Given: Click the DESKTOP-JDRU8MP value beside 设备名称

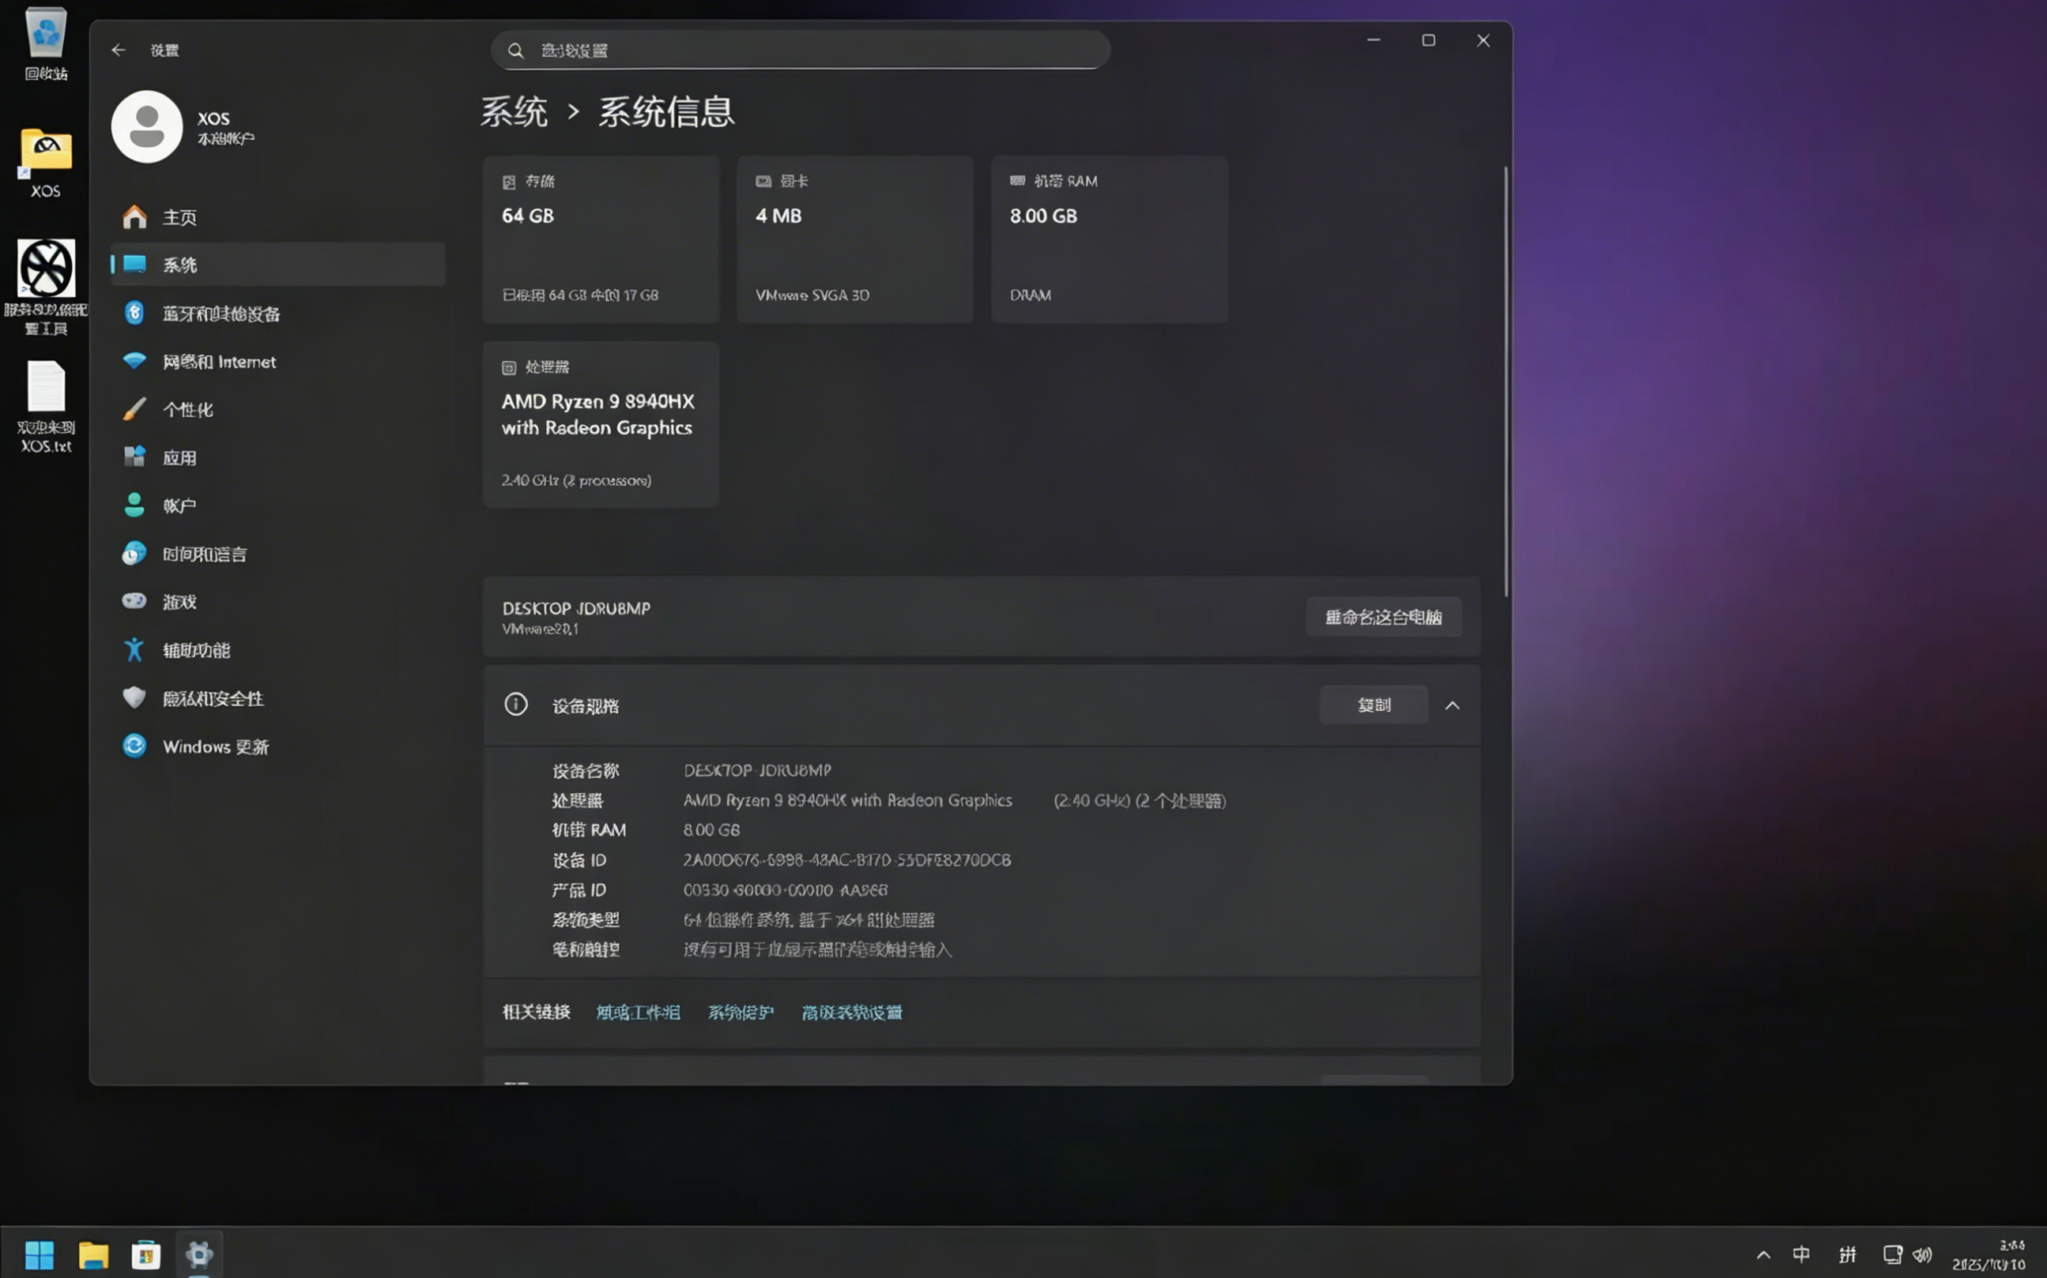Looking at the screenshot, I should 758,770.
